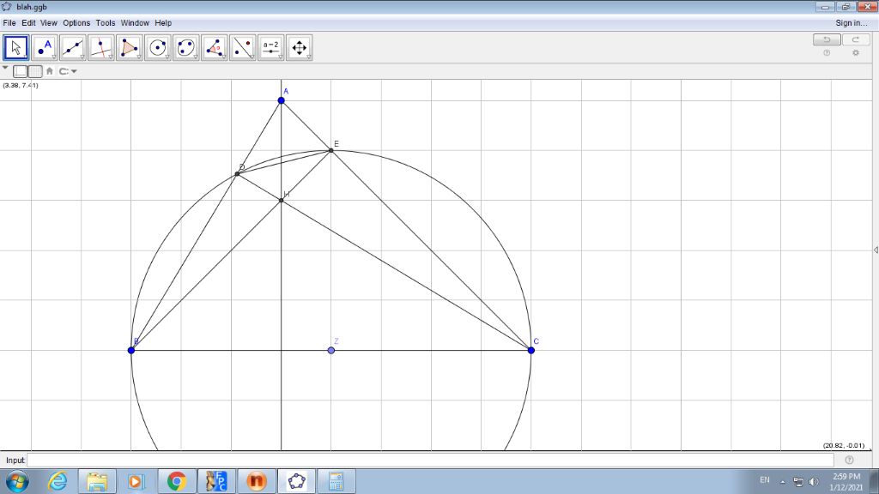879x494 pixels.
Task: Open the orange n taskbar icon
Action: [256, 481]
